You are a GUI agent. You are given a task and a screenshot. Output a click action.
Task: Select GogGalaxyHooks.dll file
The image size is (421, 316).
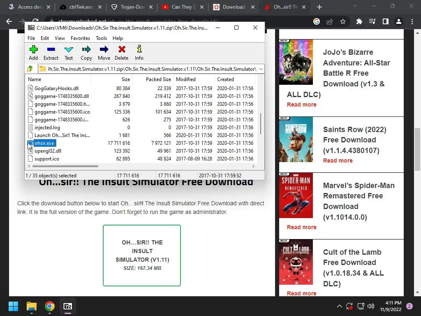[56, 88]
